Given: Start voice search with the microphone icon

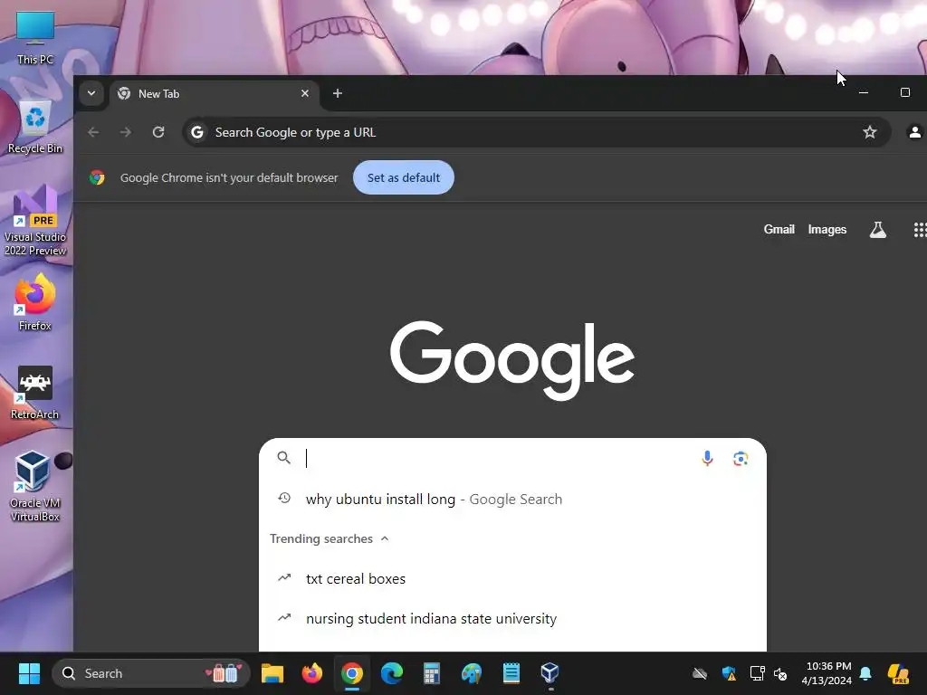Looking at the screenshot, I should pyautogui.click(x=707, y=458).
